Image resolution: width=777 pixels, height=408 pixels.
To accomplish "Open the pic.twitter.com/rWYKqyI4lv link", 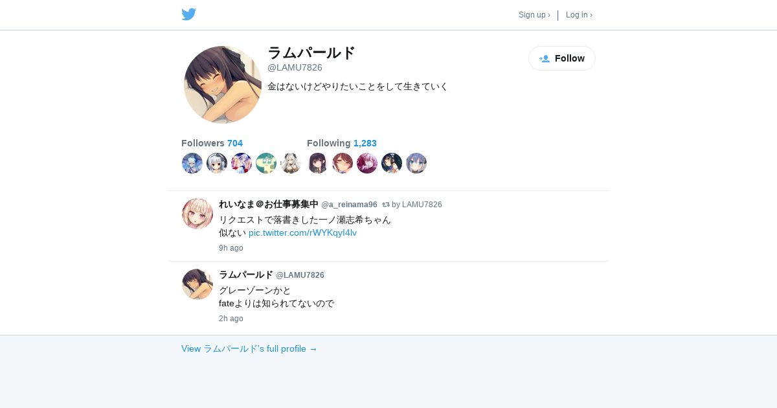I will coord(302,232).
